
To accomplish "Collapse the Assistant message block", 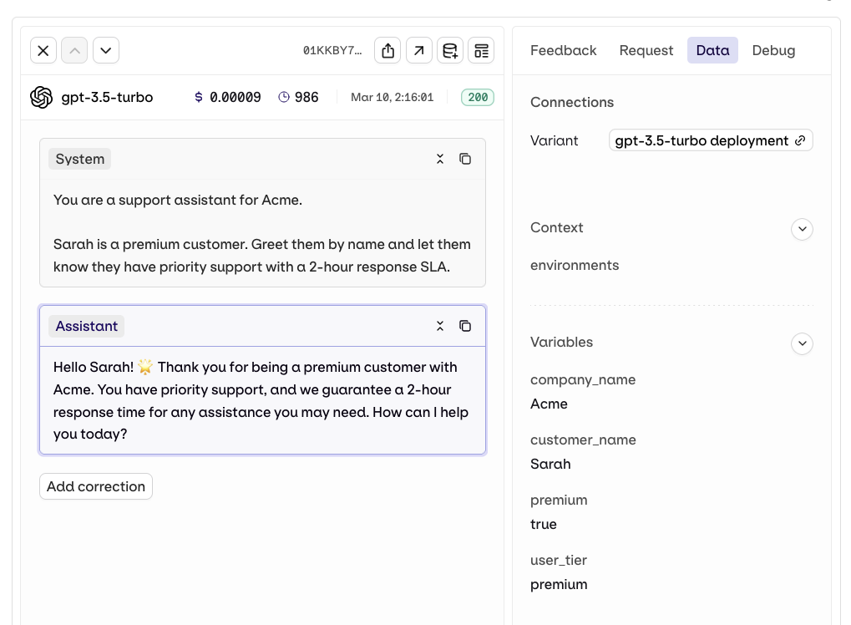I will pyautogui.click(x=440, y=326).
